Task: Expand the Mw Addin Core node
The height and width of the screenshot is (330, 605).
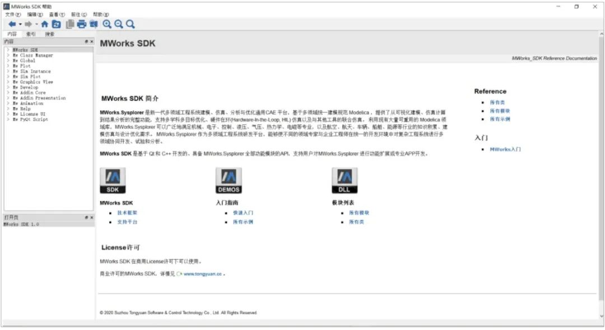Action: (x=8, y=93)
